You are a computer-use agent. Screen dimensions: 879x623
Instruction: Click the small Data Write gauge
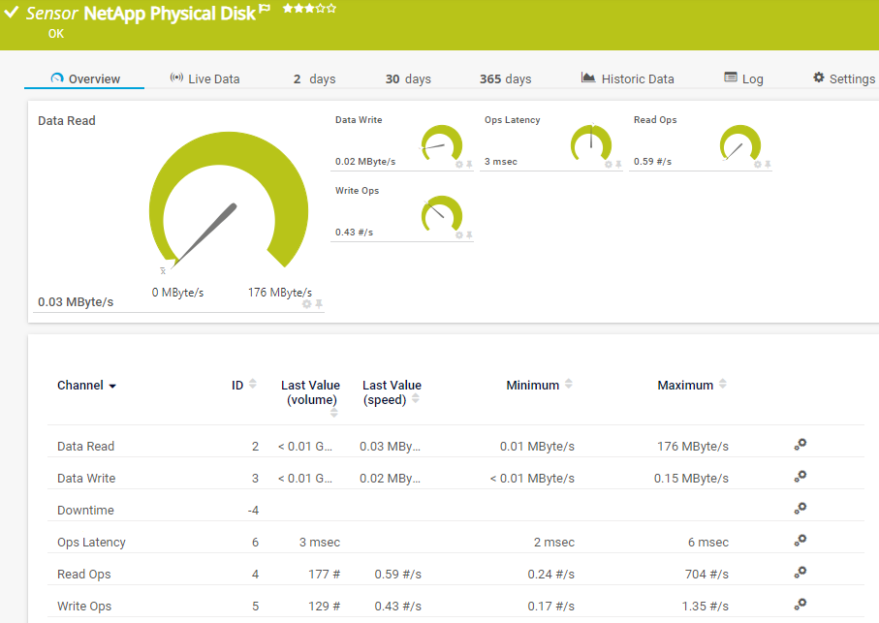click(x=442, y=143)
